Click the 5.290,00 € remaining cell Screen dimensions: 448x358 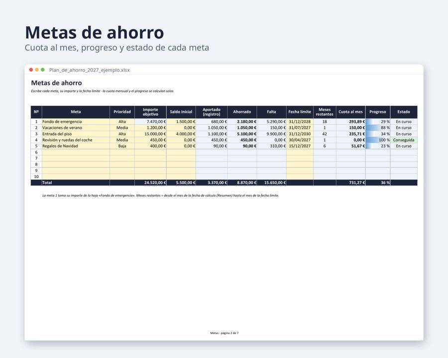tap(271, 122)
